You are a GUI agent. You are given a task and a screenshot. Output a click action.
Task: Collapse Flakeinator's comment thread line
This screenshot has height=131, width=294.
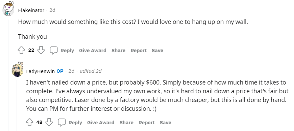click(8, 75)
